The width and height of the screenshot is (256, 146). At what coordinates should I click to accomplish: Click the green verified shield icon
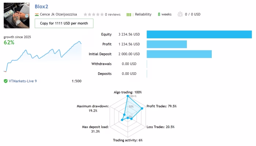[5, 81]
